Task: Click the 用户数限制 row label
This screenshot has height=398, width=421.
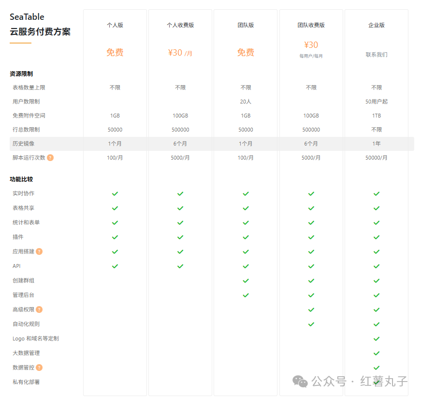Action: click(26, 102)
